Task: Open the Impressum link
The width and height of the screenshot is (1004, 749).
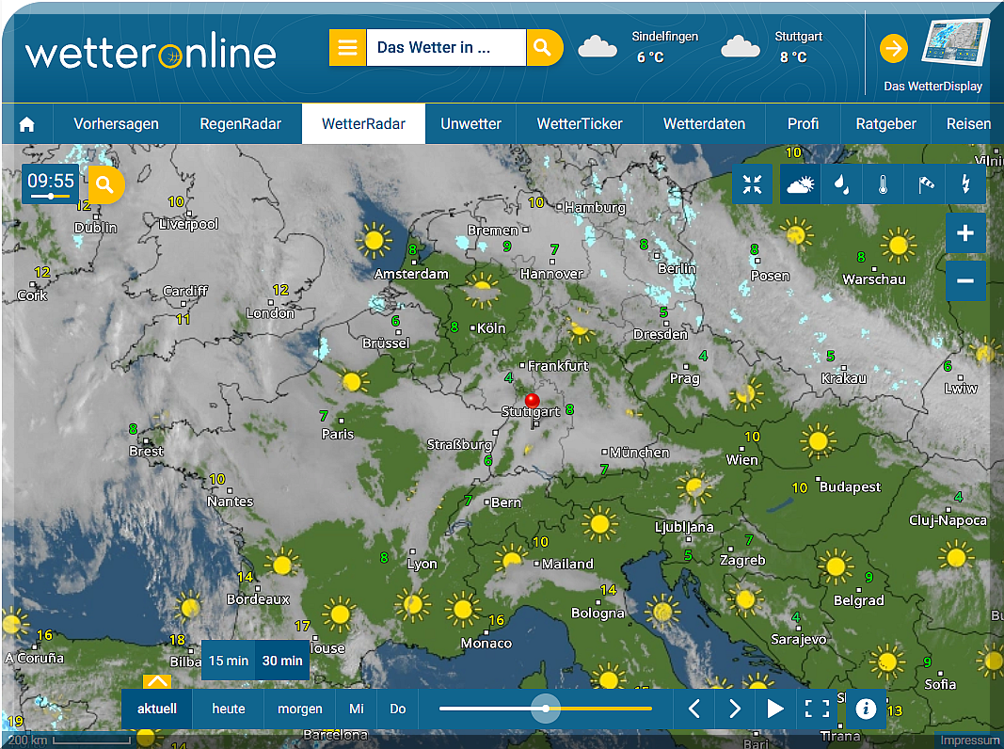Action: pos(968,741)
